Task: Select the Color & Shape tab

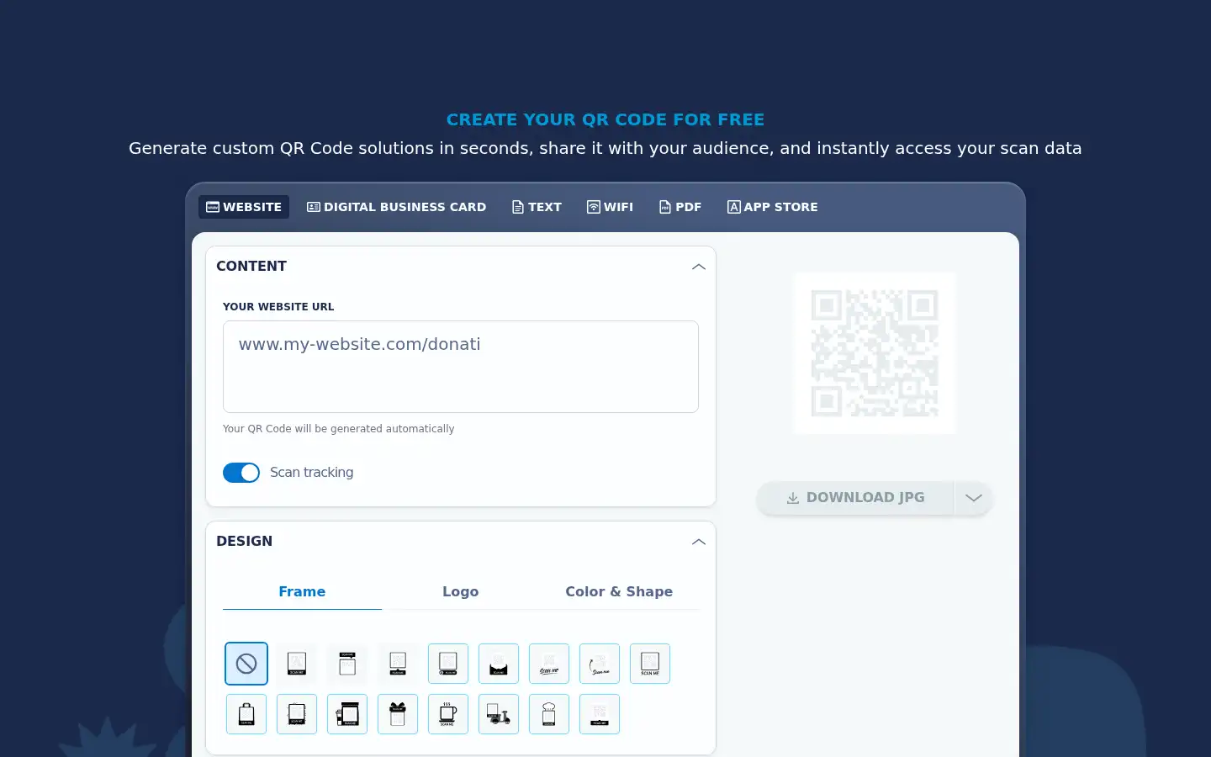Action: [x=619, y=591]
